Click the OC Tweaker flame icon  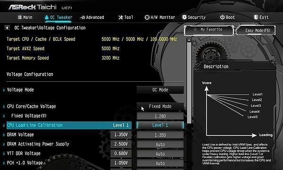click(47, 17)
